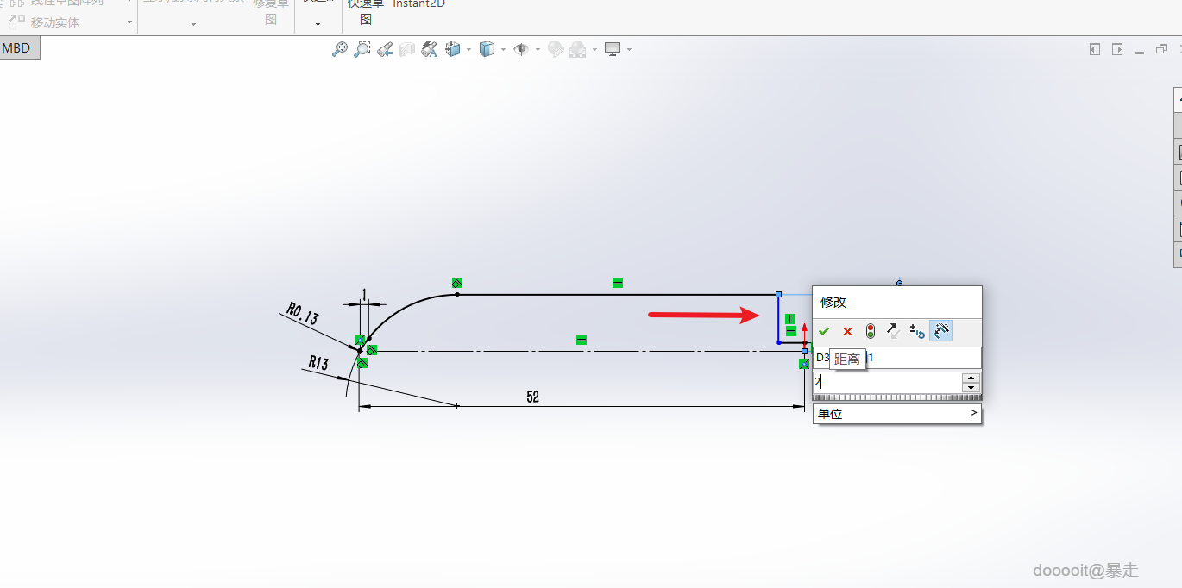This screenshot has width=1182, height=588.
Task: Click the Rebuild traffic light icon
Action: (x=871, y=331)
